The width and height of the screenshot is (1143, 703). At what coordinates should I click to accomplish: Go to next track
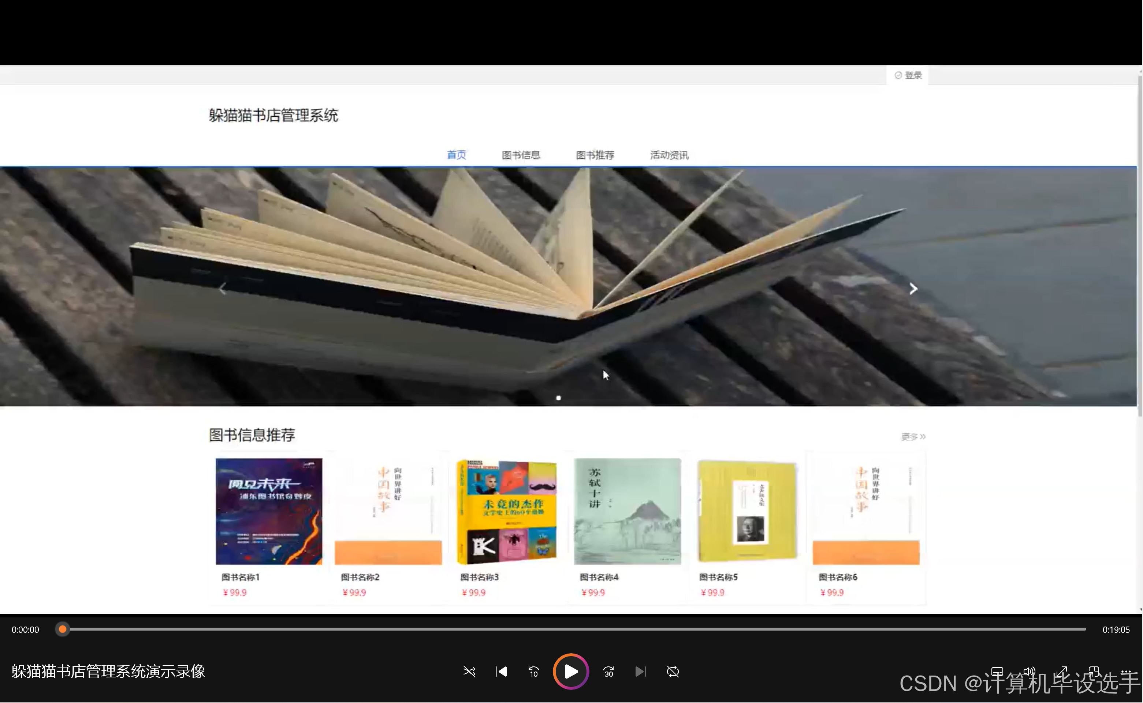(640, 672)
